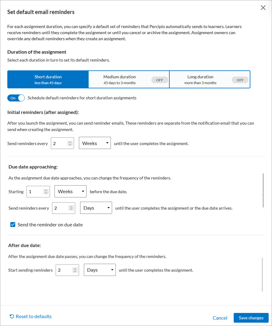Image resolution: width=272 pixels, height=326 pixels.
Task: Open the initial reminders Weeks dropdown
Action: click(95, 144)
